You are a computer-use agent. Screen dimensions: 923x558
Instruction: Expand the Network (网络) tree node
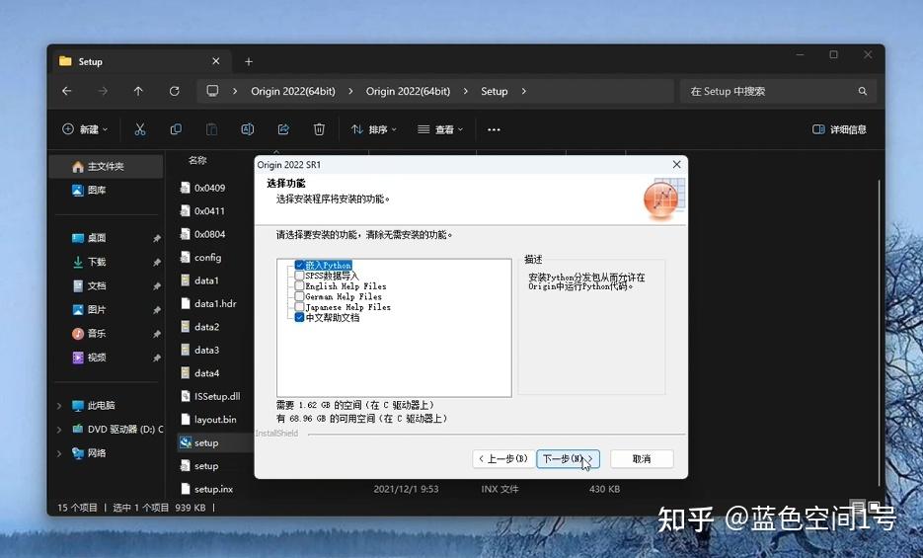click(59, 453)
